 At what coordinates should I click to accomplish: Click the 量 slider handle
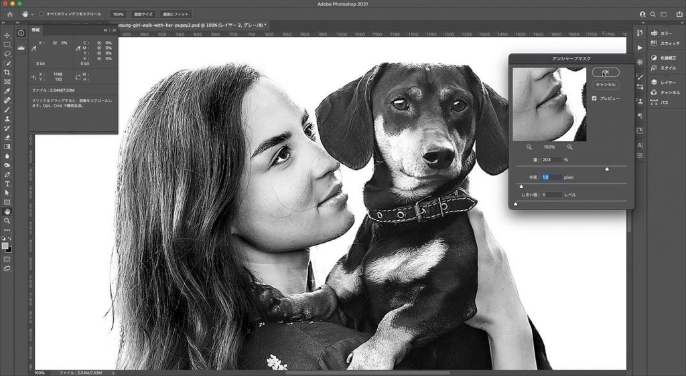coord(607,169)
